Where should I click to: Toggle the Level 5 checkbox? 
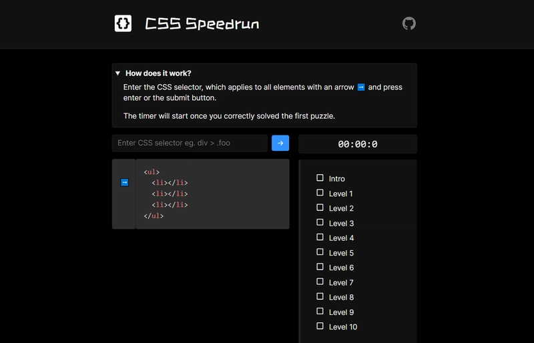320,252
